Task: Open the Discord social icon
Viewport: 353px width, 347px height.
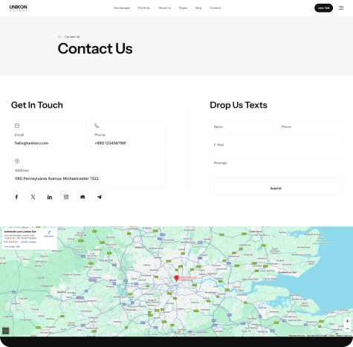Action: (82, 197)
